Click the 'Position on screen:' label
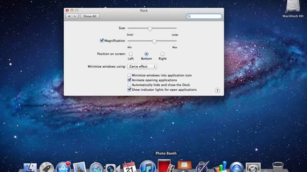Screen dimensions: 307x172 pos(111,54)
